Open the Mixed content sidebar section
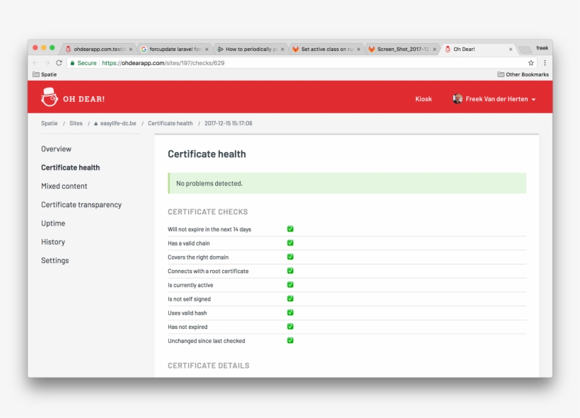This screenshot has height=418, width=580. [64, 186]
